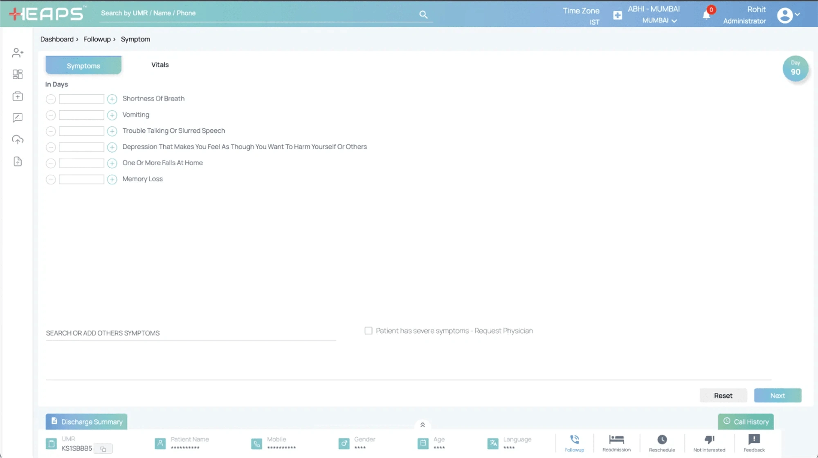Click the Reschedule clock icon
The image size is (818, 458).
(662, 440)
